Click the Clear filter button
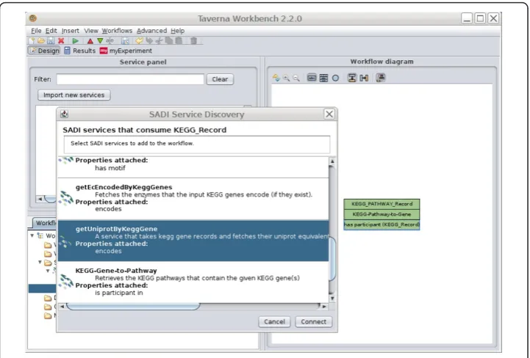This screenshot has height=358, width=530. point(220,79)
